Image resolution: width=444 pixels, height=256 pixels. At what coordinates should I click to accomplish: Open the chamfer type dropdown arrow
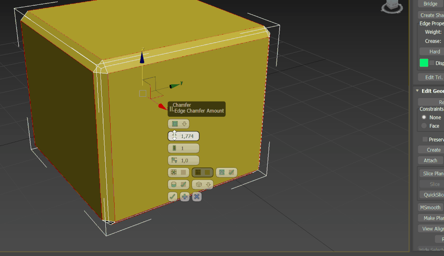click(x=184, y=124)
